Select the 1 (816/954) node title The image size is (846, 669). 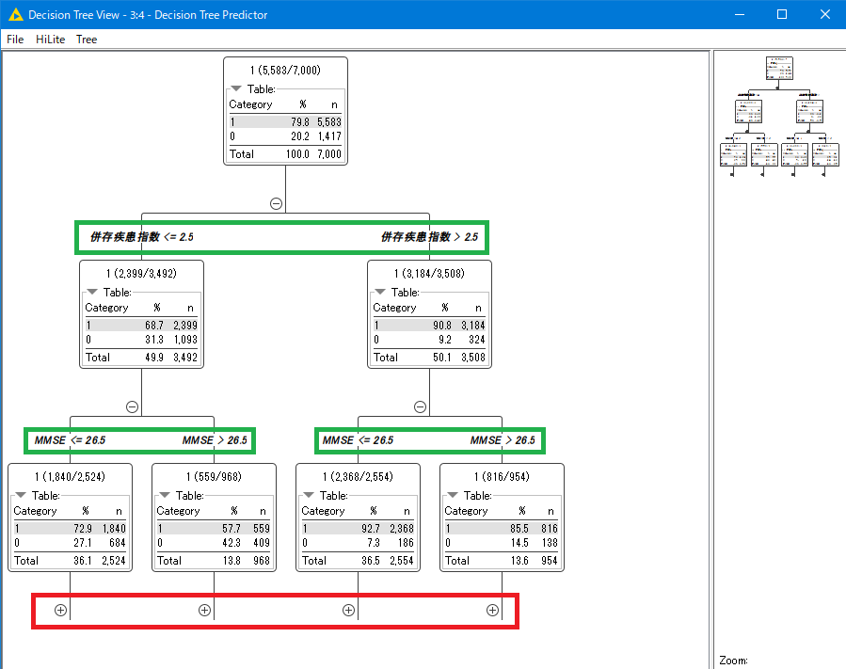(x=502, y=476)
